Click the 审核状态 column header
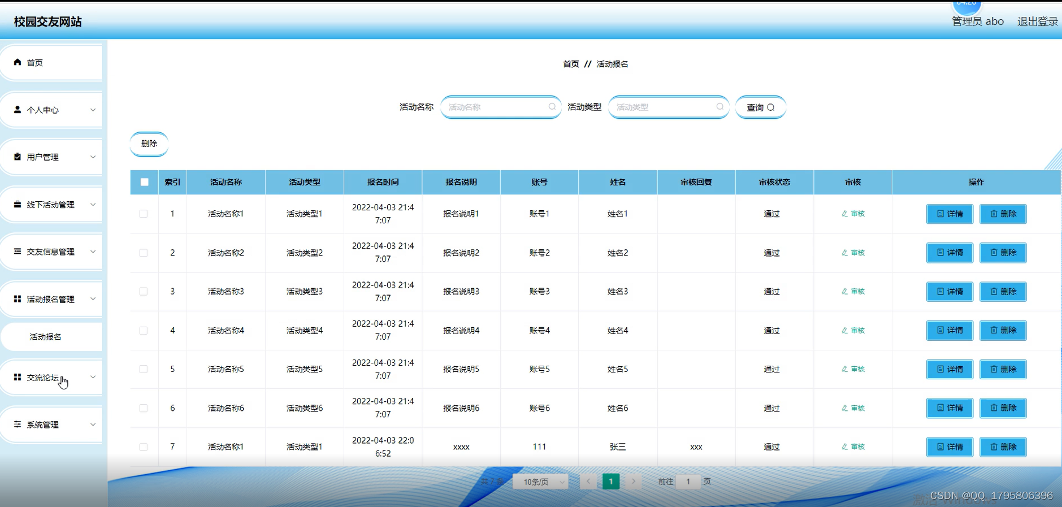Viewport: 1062px width, 507px height. click(x=774, y=182)
